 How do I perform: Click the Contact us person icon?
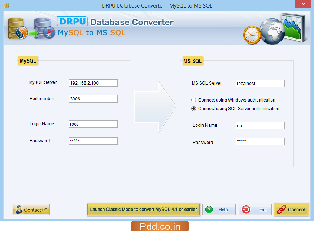pyautogui.click(x=19, y=210)
